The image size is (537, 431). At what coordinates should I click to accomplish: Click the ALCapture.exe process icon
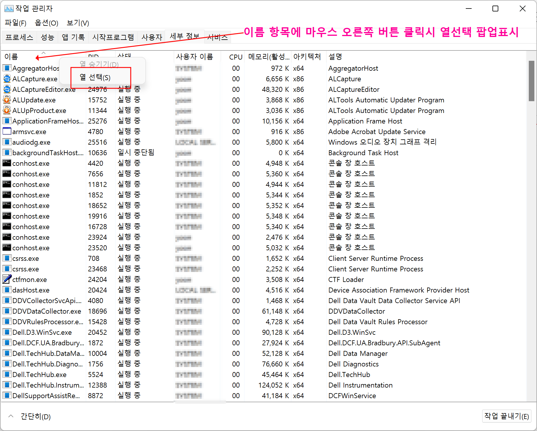[x=7, y=79]
